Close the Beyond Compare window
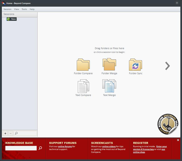Image resolution: width=182 pixels, height=161 pixels. pos(177,3)
